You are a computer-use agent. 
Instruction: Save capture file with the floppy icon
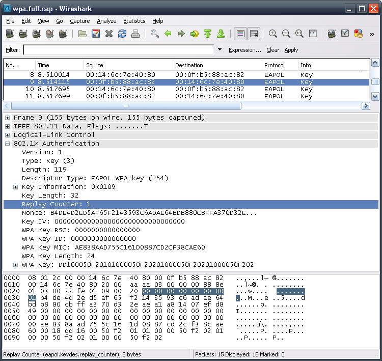[96, 34]
